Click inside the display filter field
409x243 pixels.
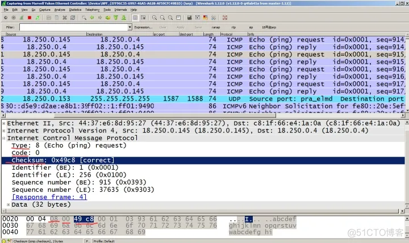coord(73,27)
